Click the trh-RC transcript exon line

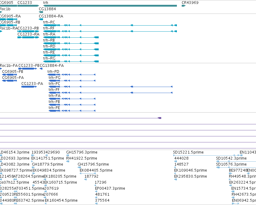pyautogui.click(x=110, y=25)
